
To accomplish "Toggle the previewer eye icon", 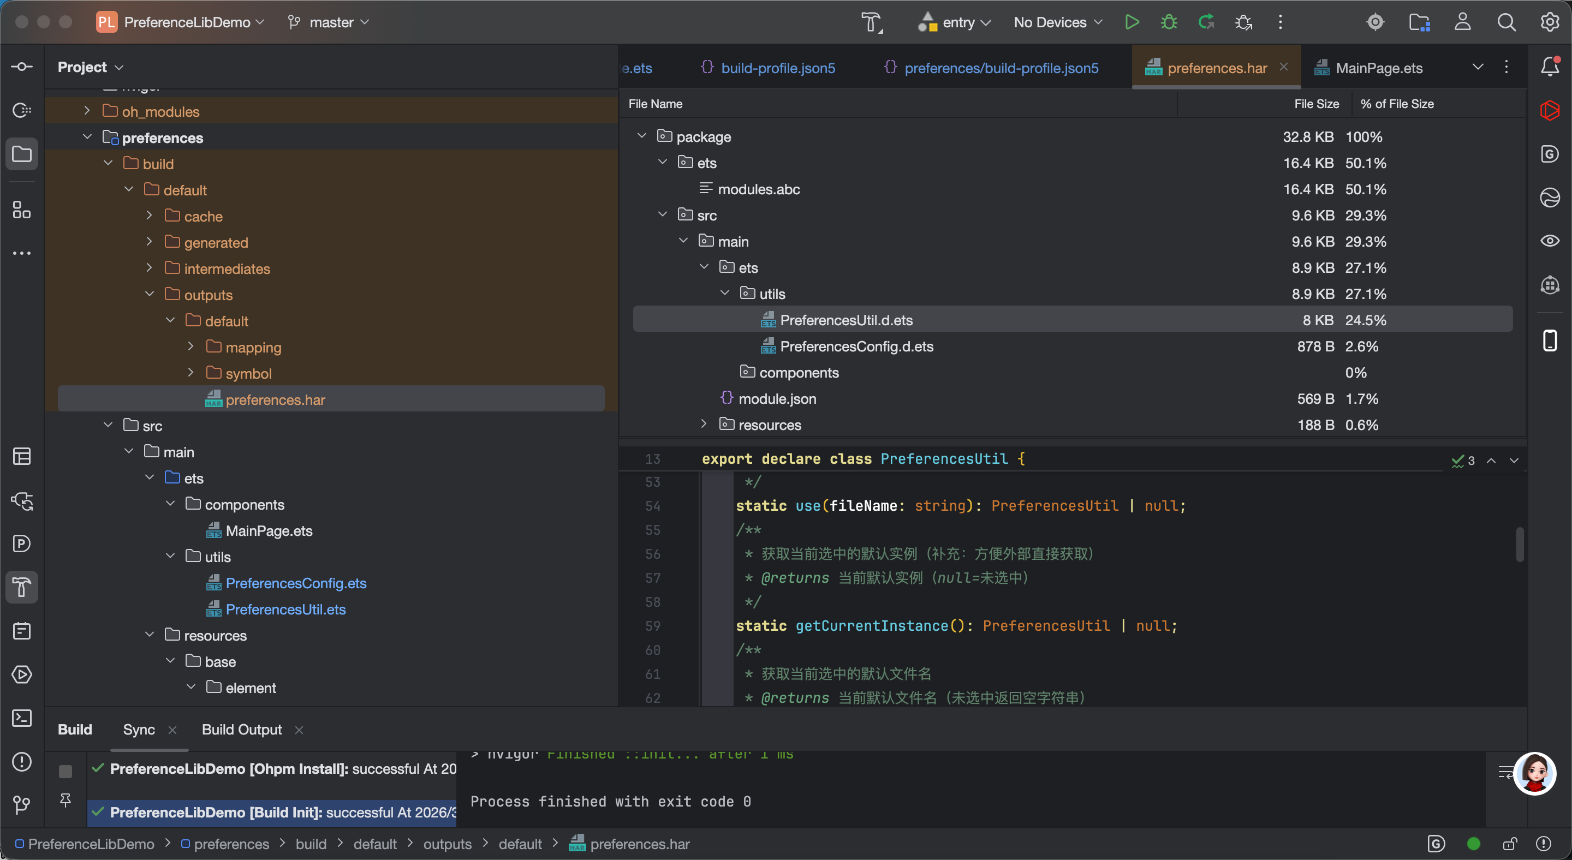I will (1550, 241).
